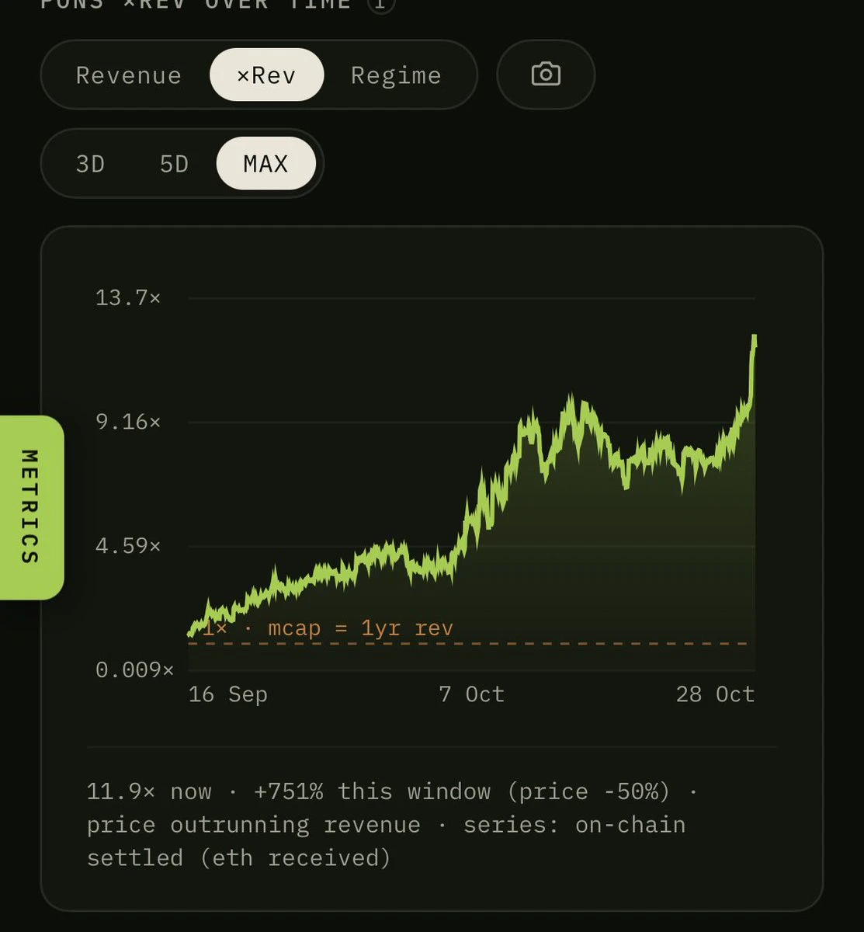864x932 pixels.
Task: Click the 7 Oct date label
Action: [472, 694]
